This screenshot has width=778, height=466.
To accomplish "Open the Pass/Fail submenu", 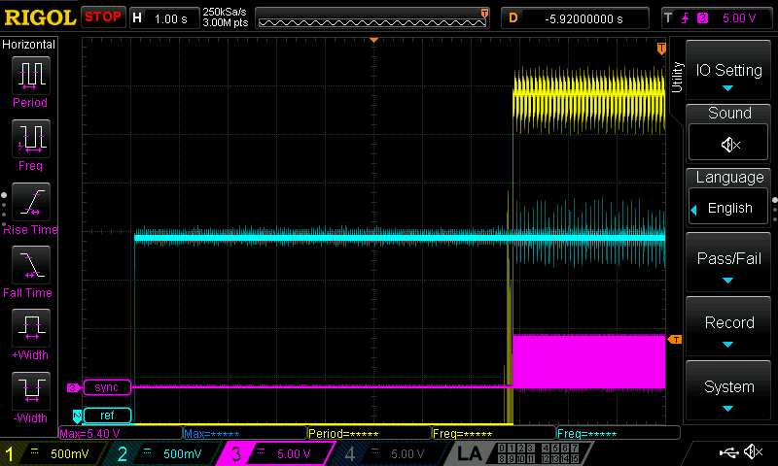I will click(x=728, y=262).
